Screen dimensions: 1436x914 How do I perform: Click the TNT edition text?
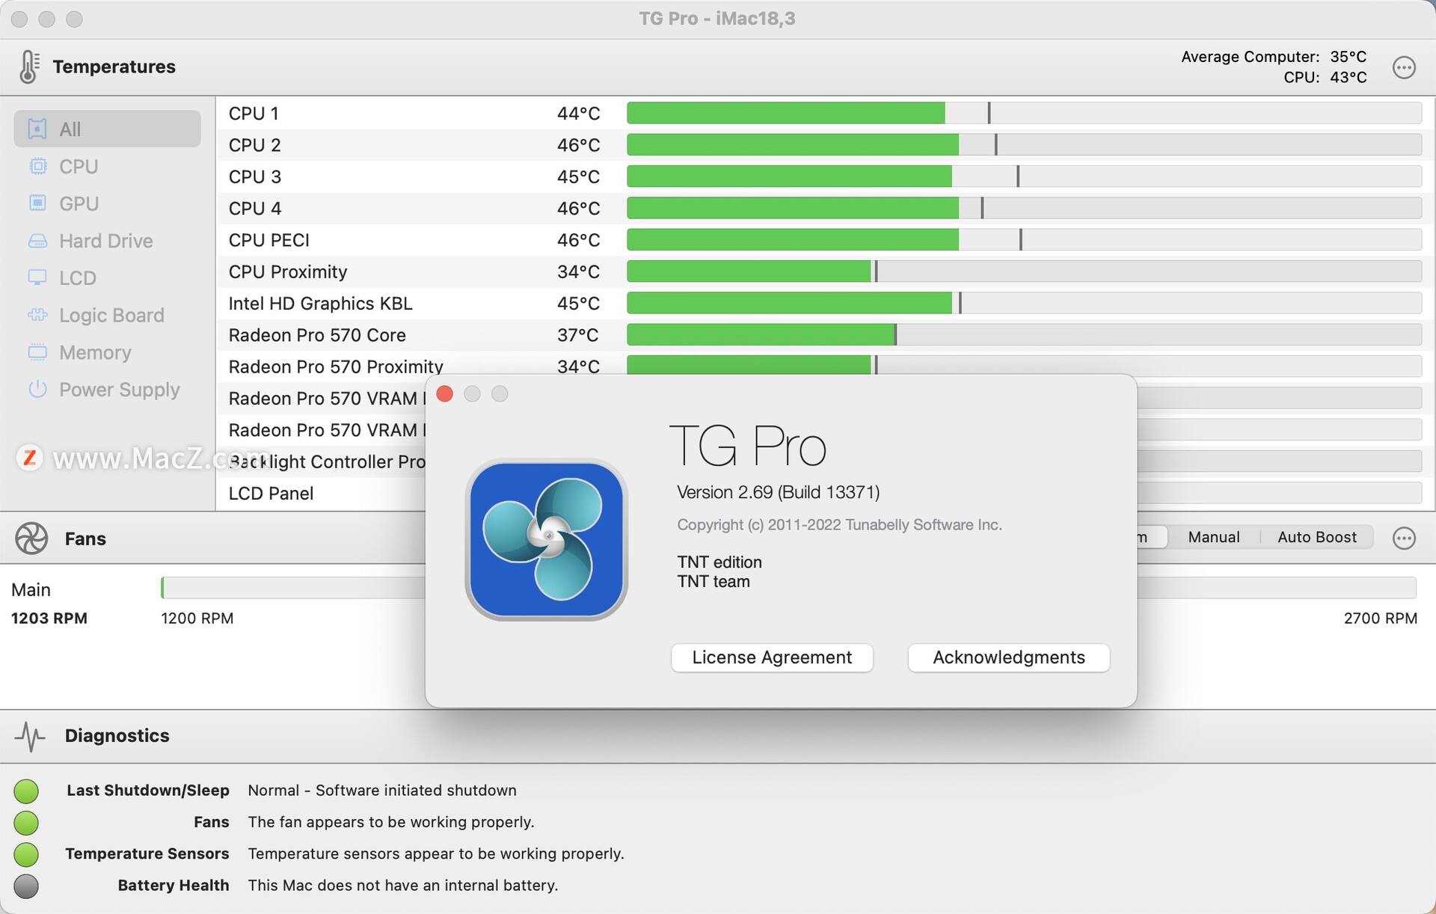[x=719, y=562]
